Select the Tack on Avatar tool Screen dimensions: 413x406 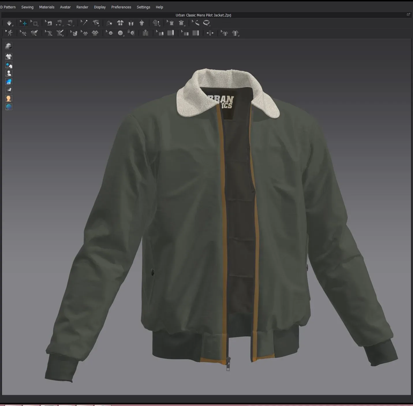[x=95, y=23]
